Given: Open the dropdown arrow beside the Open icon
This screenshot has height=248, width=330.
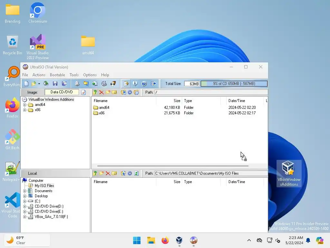Looking at the screenshot, I should [39, 84].
